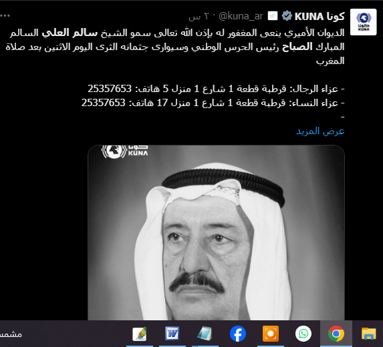Viewport: 383px width, 347px height.
Task: Expand the tweet with عرض المزيد link
Action: click(x=320, y=131)
